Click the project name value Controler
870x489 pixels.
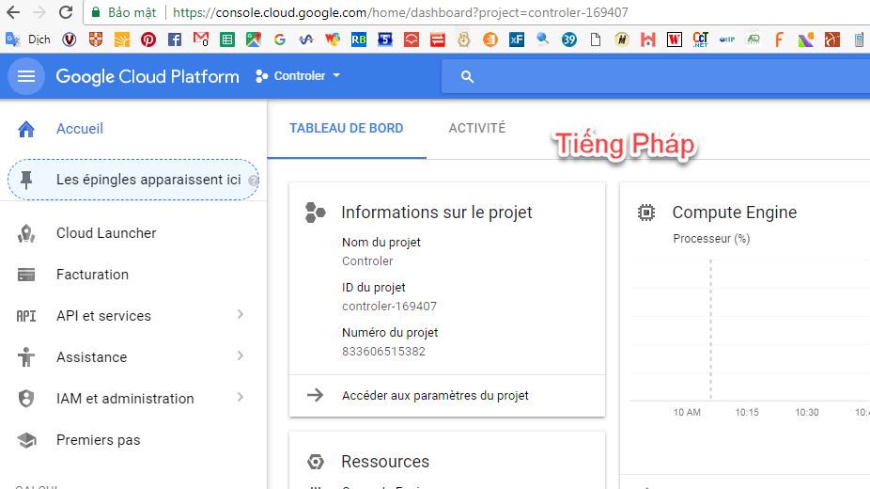point(367,261)
